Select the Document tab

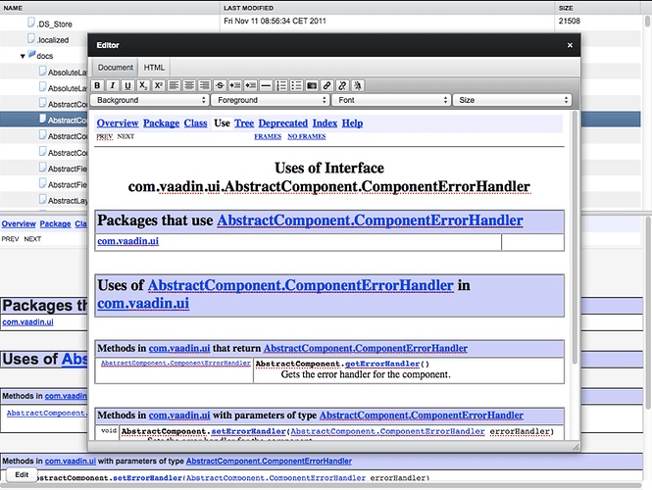tap(115, 67)
